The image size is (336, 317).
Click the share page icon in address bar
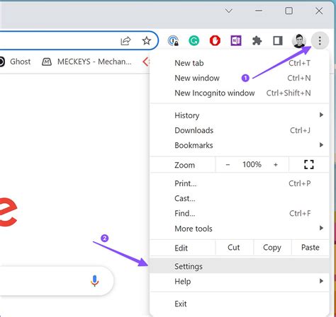(125, 41)
